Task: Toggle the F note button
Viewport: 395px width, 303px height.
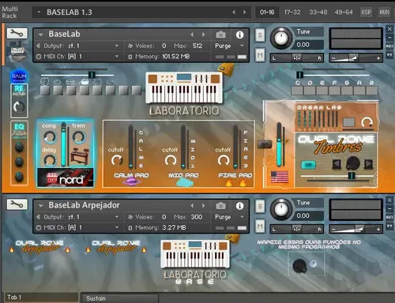Action: point(334,91)
